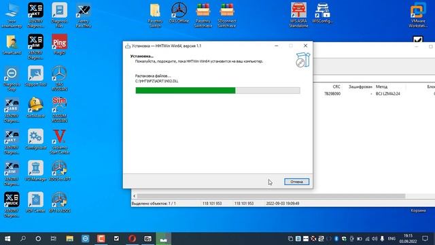Open the Windows Start menu
The height and width of the screenshot is (245, 435).
[7, 239]
